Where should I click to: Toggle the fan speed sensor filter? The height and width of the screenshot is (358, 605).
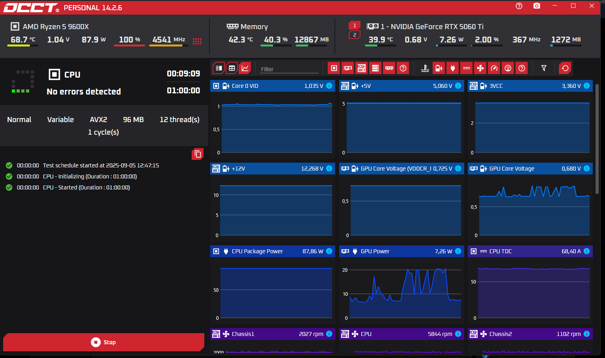[x=480, y=68]
